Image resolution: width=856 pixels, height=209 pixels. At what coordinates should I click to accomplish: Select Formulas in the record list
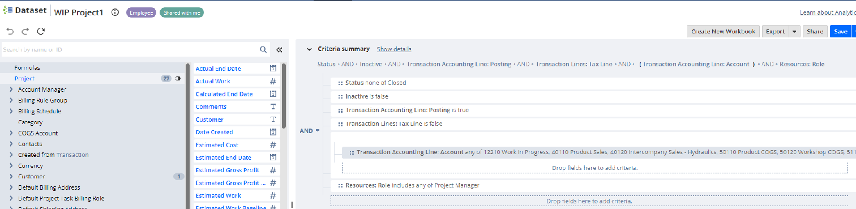(x=27, y=67)
